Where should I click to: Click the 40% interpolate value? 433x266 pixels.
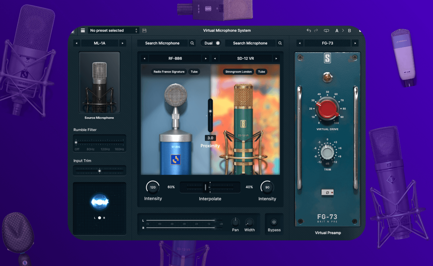[x=249, y=187]
